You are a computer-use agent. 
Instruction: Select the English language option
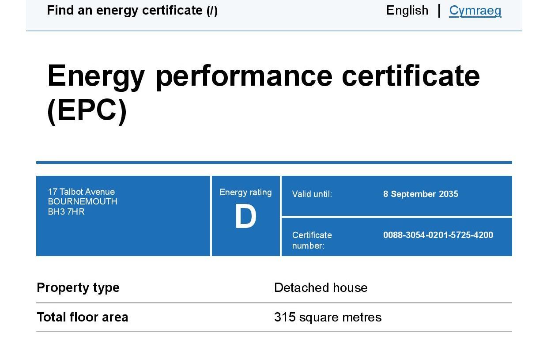point(407,11)
